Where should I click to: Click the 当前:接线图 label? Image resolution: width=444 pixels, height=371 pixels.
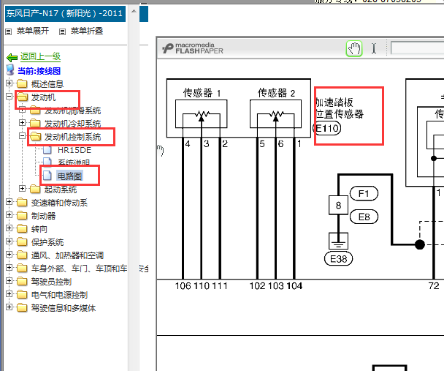[x=39, y=71]
